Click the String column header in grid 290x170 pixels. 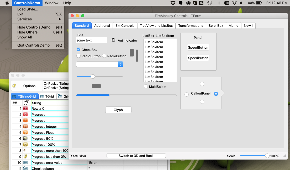point(50,103)
